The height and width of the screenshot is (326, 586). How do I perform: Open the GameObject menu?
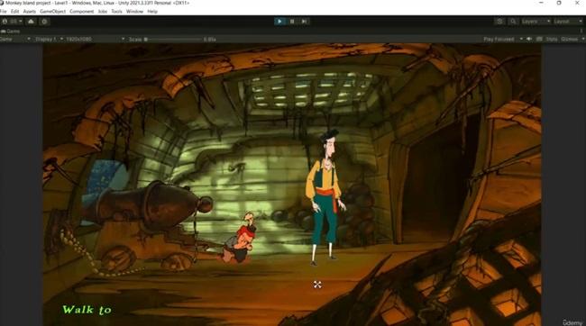click(x=52, y=12)
